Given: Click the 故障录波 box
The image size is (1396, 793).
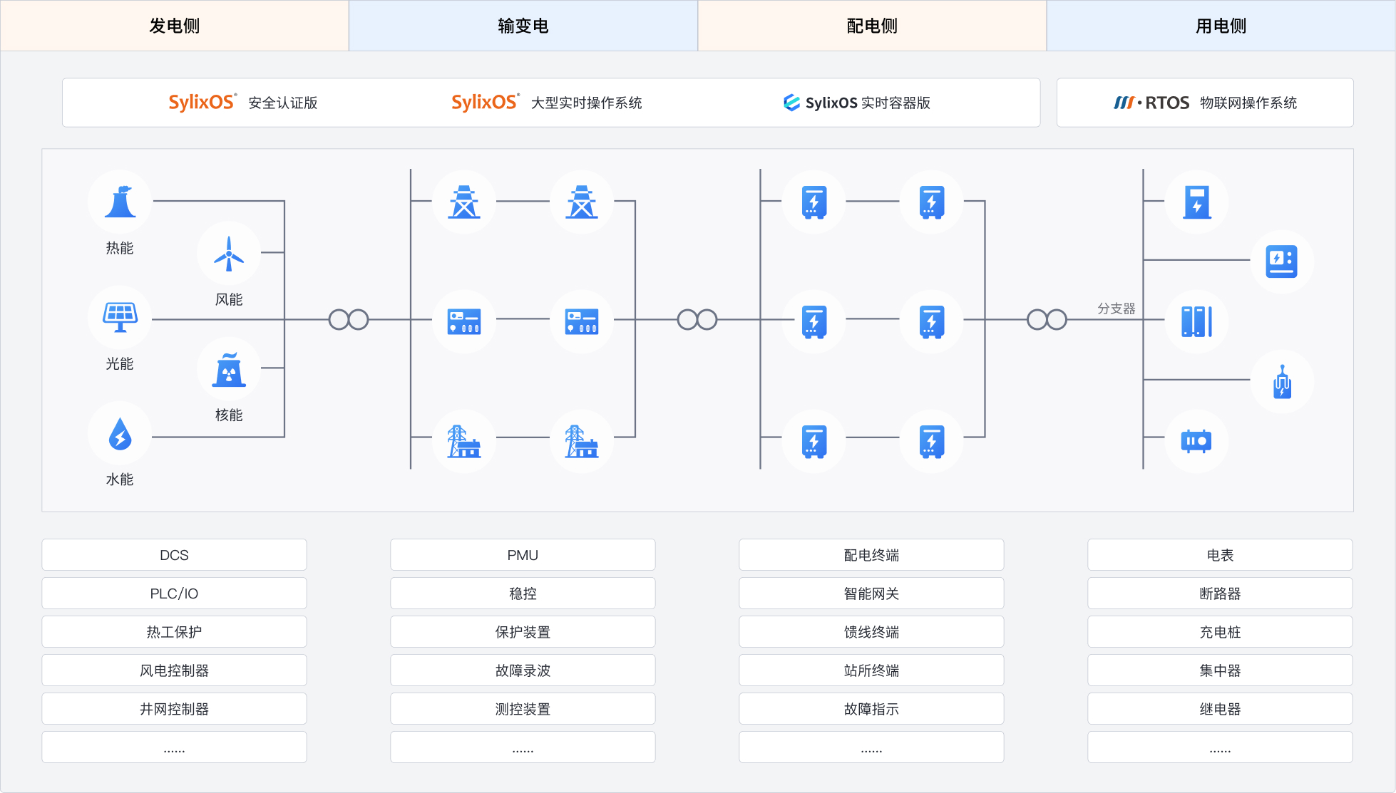Looking at the screenshot, I should coord(523,670).
